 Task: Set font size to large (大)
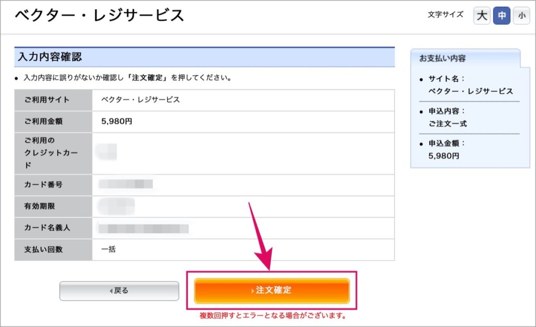pyautogui.click(x=482, y=16)
